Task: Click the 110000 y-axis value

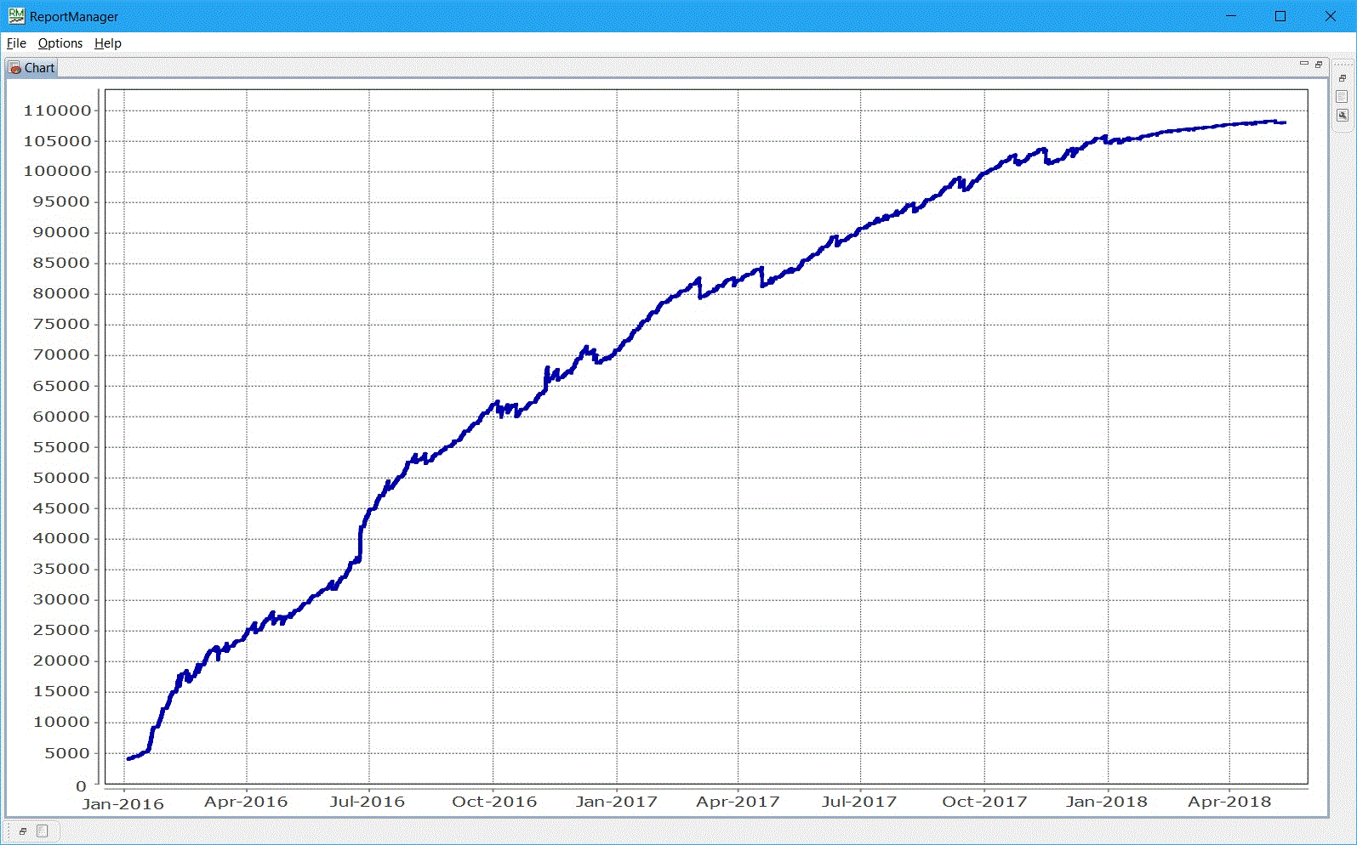Action: point(57,111)
